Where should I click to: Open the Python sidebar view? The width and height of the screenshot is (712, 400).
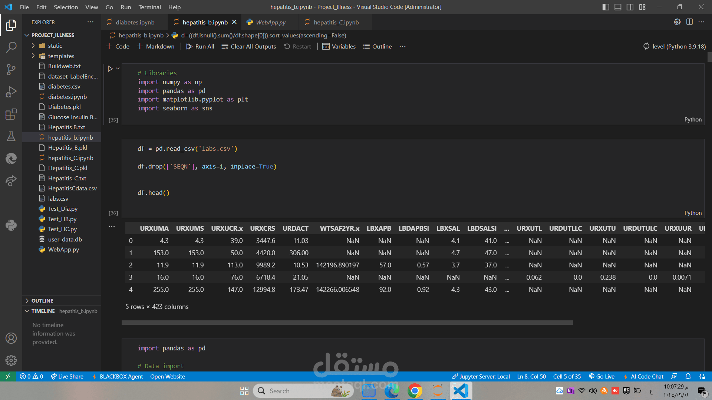(x=11, y=225)
